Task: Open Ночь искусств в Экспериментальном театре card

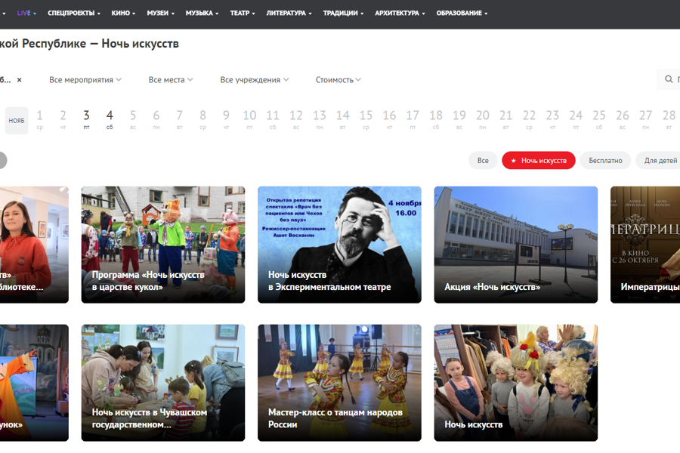Action: coord(339,245)
